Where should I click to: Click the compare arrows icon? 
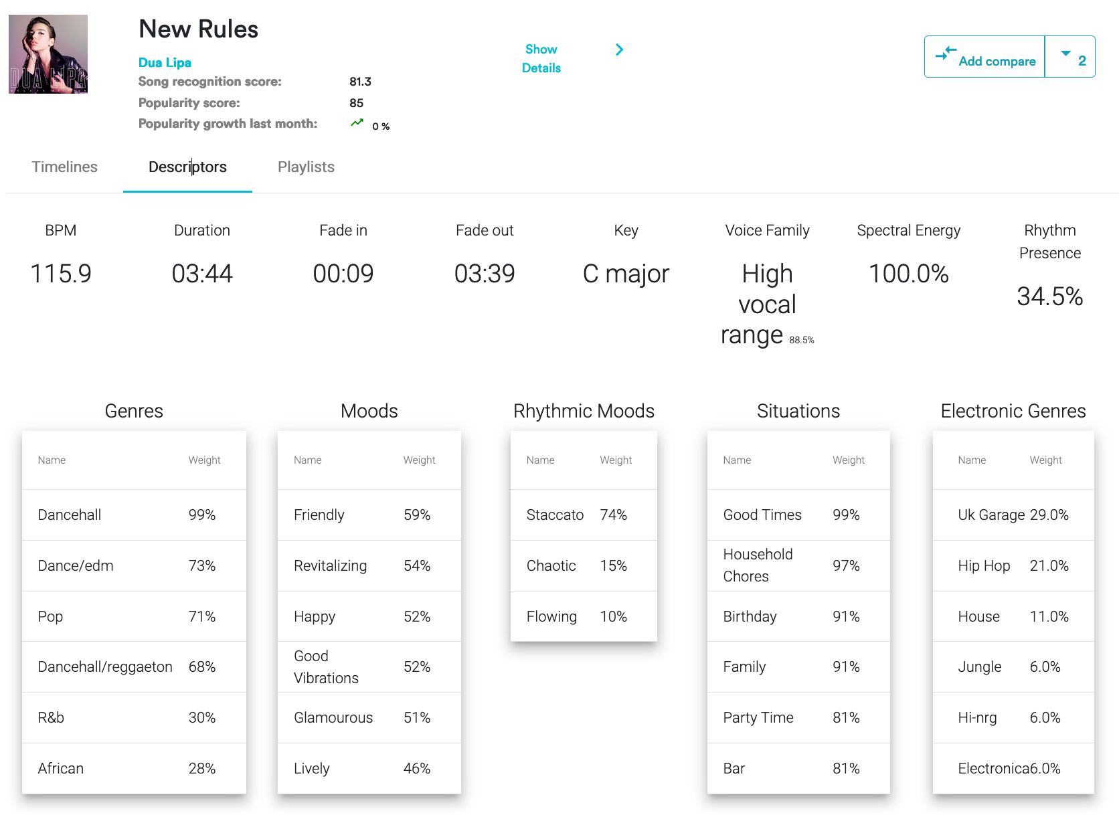(x=945, y=54)
